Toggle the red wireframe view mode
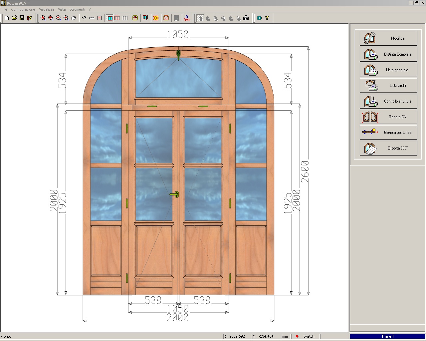This screenshot has height=341, width=426. (117, 18)
